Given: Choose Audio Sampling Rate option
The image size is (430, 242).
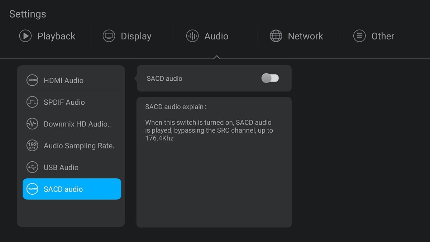Looking at the screenshot, I should tap(80, 146).
